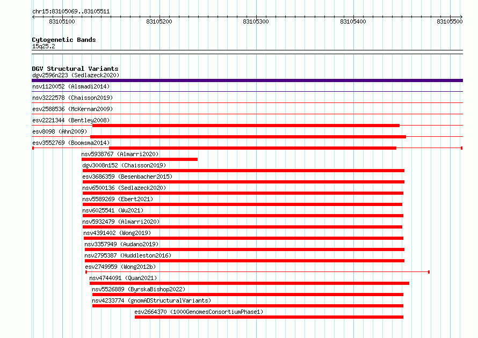Click the esv3686359 (Besenbacher2015) label

[127, 177]
